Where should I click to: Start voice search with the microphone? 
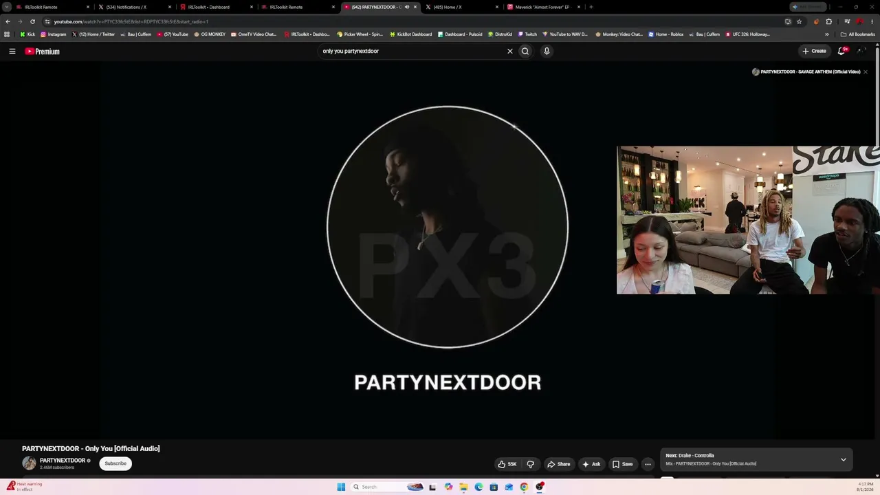tap(547, 51)
